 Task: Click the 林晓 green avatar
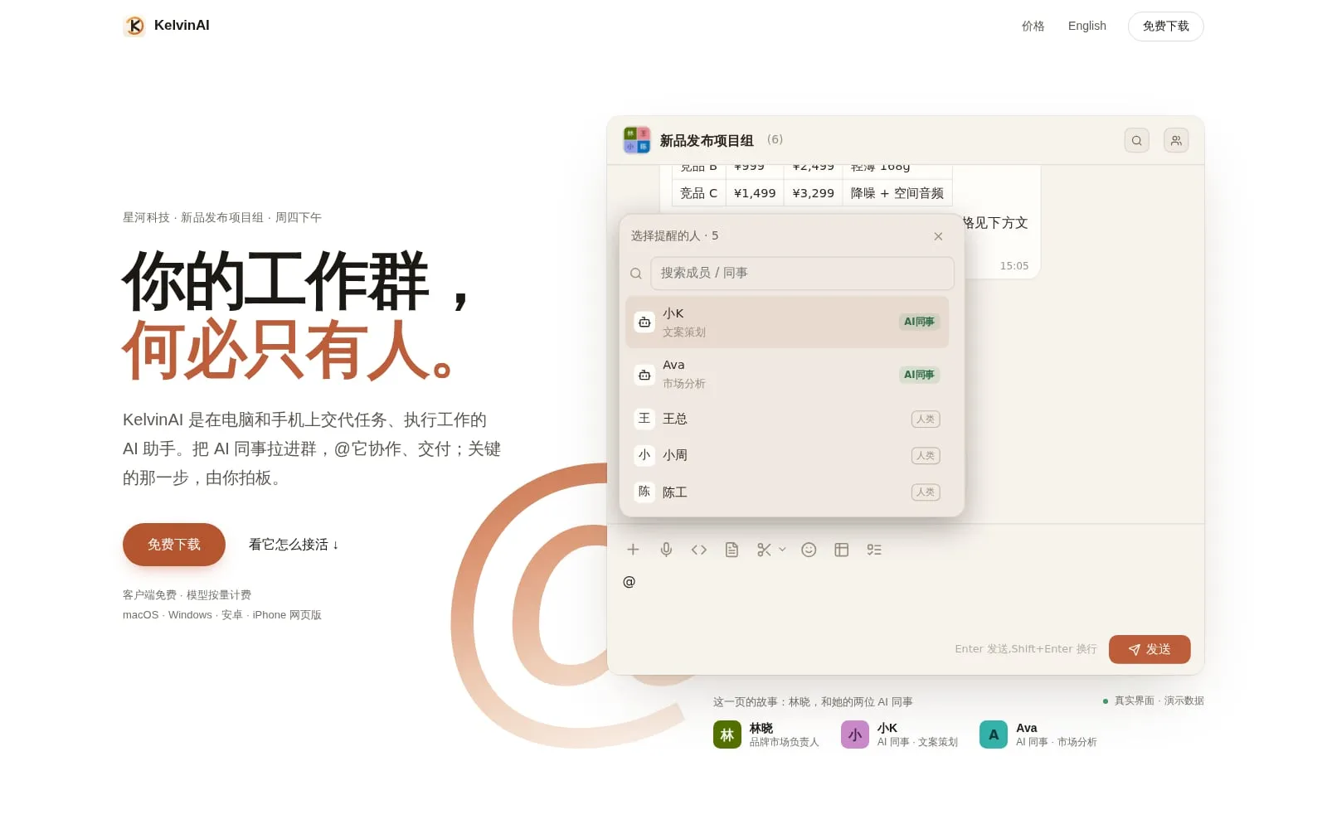click(x=727, y=734)
